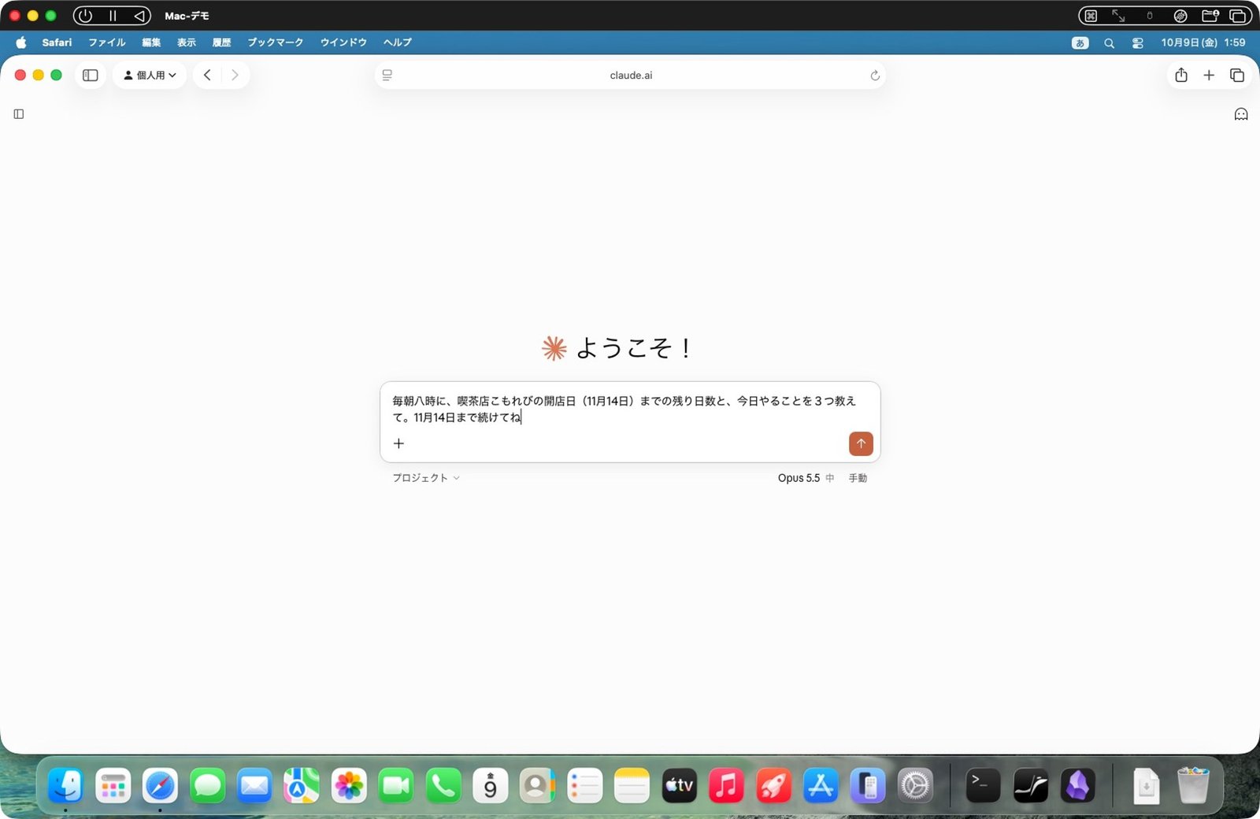
Task: Open the Downloads stack in the Dock
Action: pos(1146,785)
